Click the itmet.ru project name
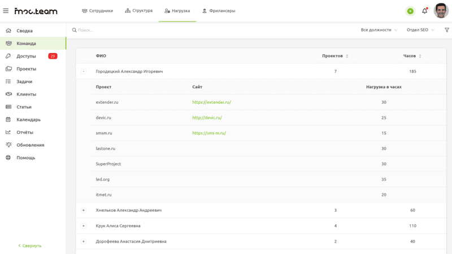This screenshot has width=452, height=254. 103,195
